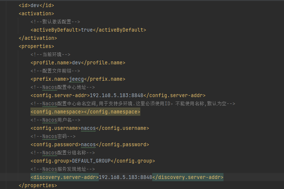Click the IP address in discovery.server-addr
This screenshot has height=189, width=284.
point(125,177)
